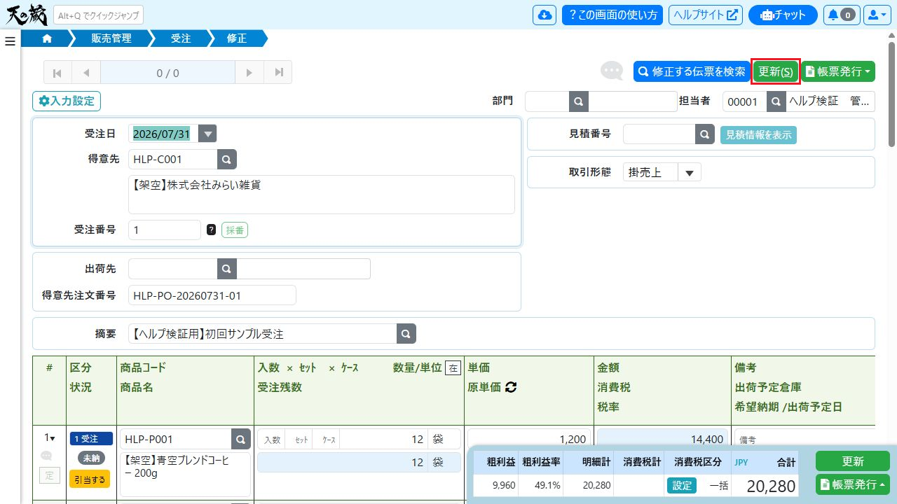This screenshot has width=897, height=504.
Task: Click the 引当する allocate button
Action: coord(90,479)
